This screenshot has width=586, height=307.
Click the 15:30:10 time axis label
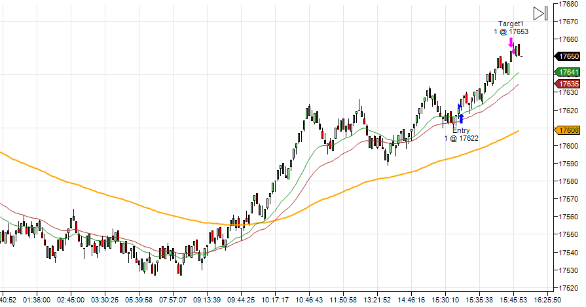[x=445, y=300]
